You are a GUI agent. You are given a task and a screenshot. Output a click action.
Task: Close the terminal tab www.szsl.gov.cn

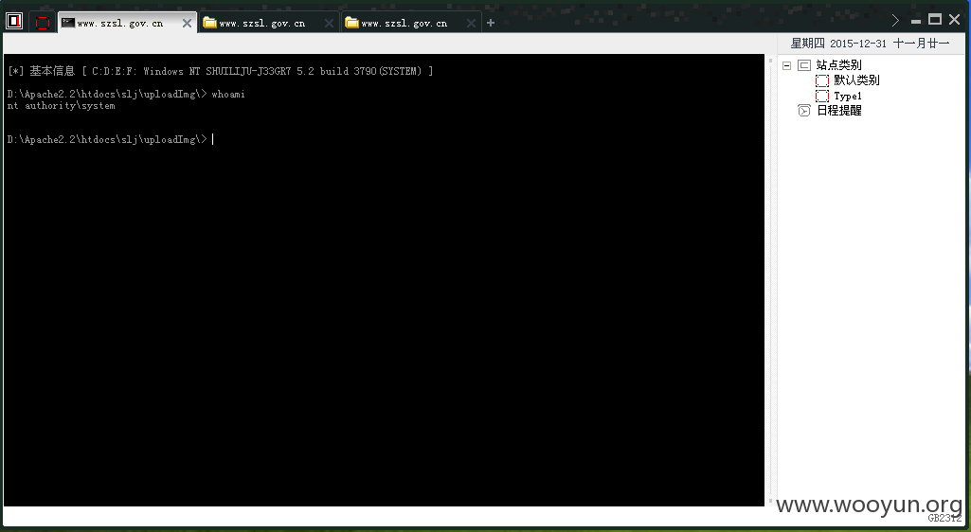187,24
